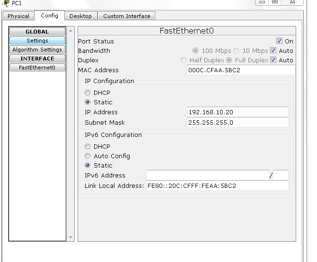The height and width of the screenshot is (262, 317).
Task: Click the Link Local Address field
Action: (217, 186)
